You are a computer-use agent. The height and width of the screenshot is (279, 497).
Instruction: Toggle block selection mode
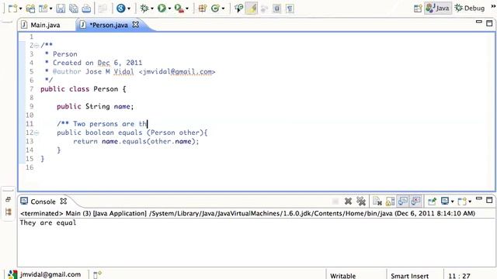276,9
